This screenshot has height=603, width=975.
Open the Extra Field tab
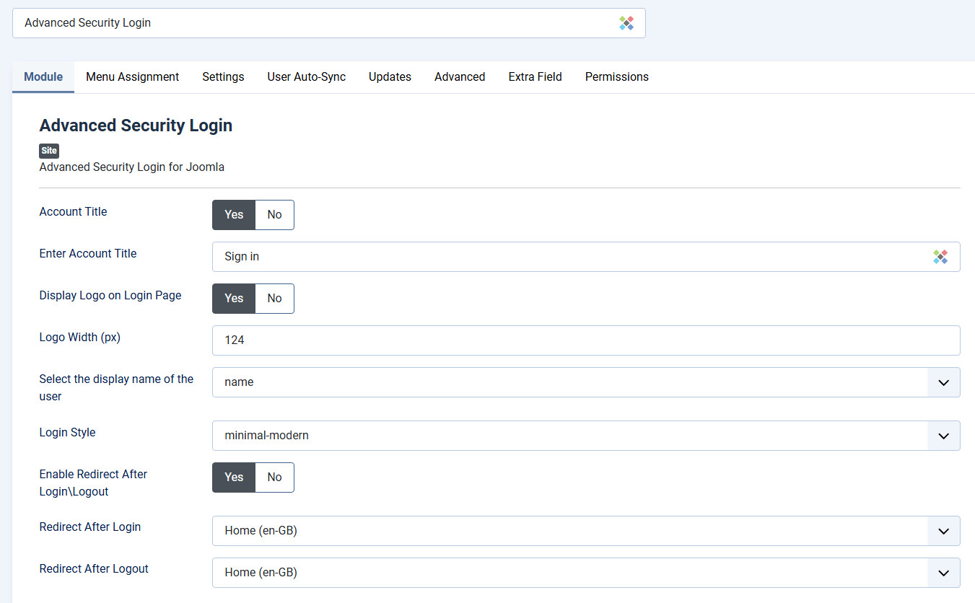click(x=535, y=77)
